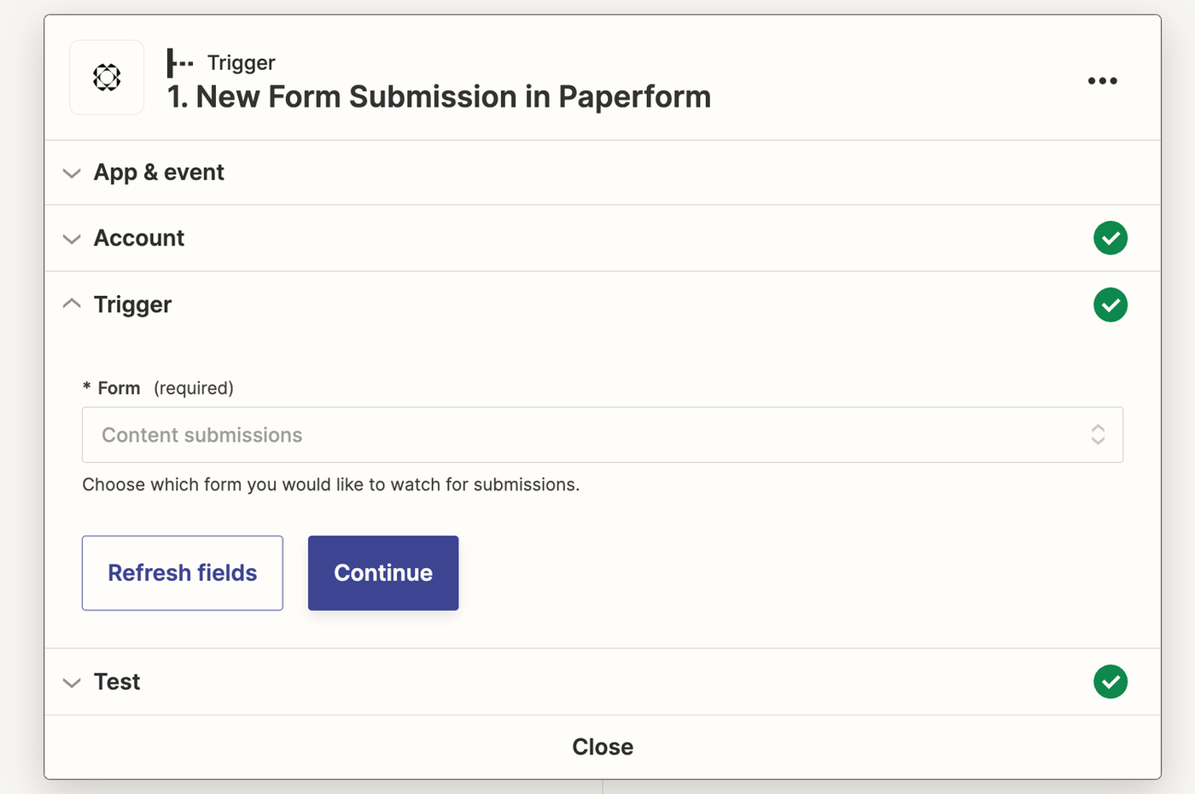Expand the Account section chevron
1195x794 pixels.
point(72,239)
